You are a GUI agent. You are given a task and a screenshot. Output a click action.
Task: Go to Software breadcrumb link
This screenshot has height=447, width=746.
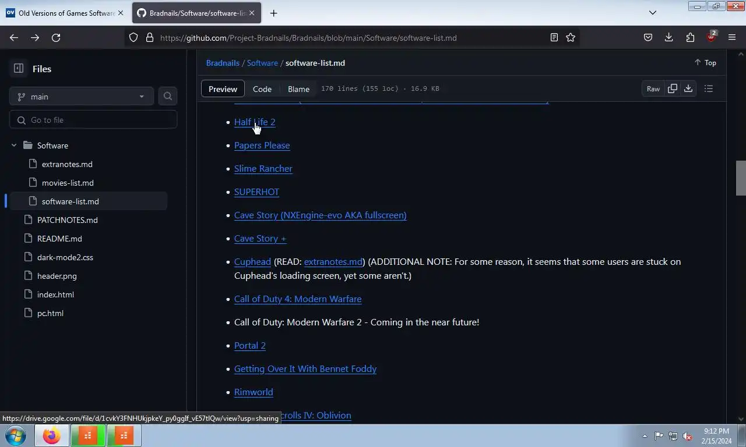tap(262, 63)
